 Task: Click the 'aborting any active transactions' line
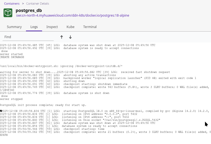click(58, 75)
